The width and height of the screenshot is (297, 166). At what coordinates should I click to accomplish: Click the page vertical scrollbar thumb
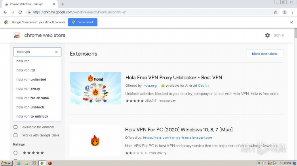(296, 33)
